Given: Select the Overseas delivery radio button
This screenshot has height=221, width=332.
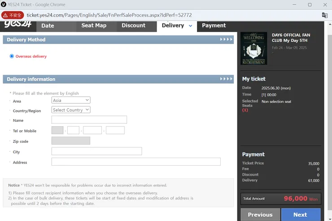Looking at the screenshot, I should [12, 56].
